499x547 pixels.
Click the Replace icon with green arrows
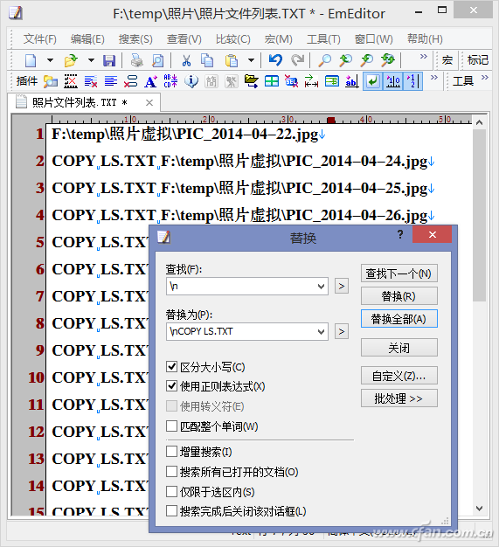[x=388, y=60]
